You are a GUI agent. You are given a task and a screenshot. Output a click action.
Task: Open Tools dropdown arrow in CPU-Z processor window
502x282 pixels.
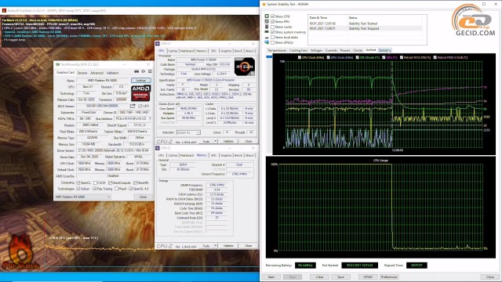tap(216, 141)
